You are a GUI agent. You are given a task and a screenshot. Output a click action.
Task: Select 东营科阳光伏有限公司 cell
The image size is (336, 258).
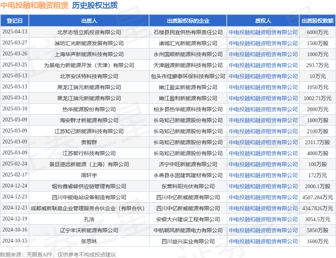point(188,186)
